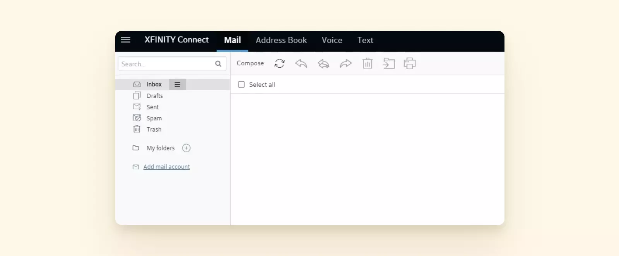The image size is (619, 256).
Task: Open the Sent folder
Action: pyautogui.click(x=152, y=107)
